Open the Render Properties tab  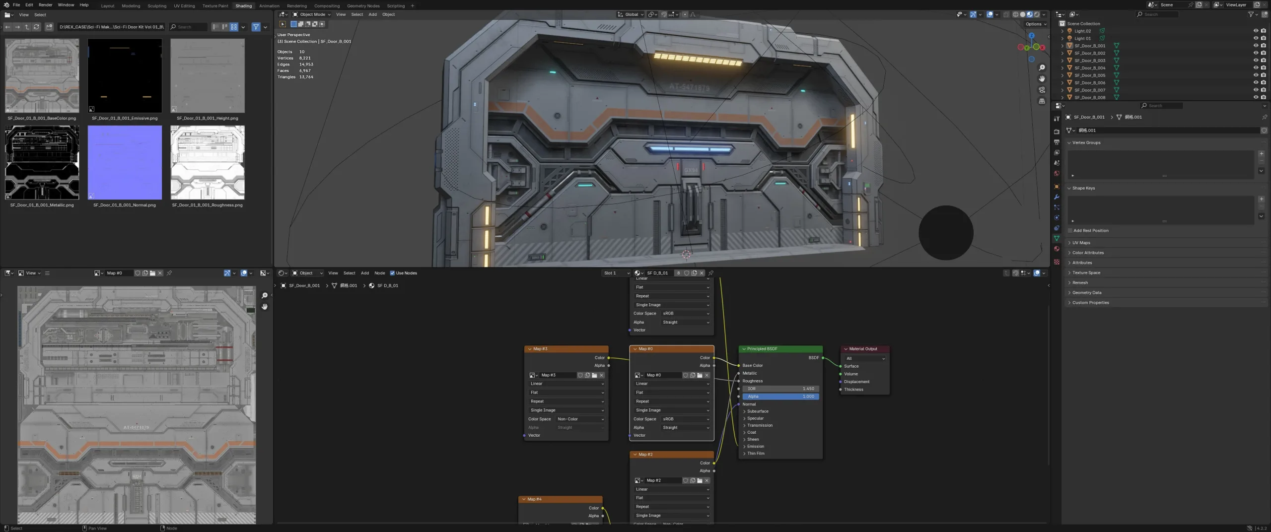click(x=1057, y=132)
